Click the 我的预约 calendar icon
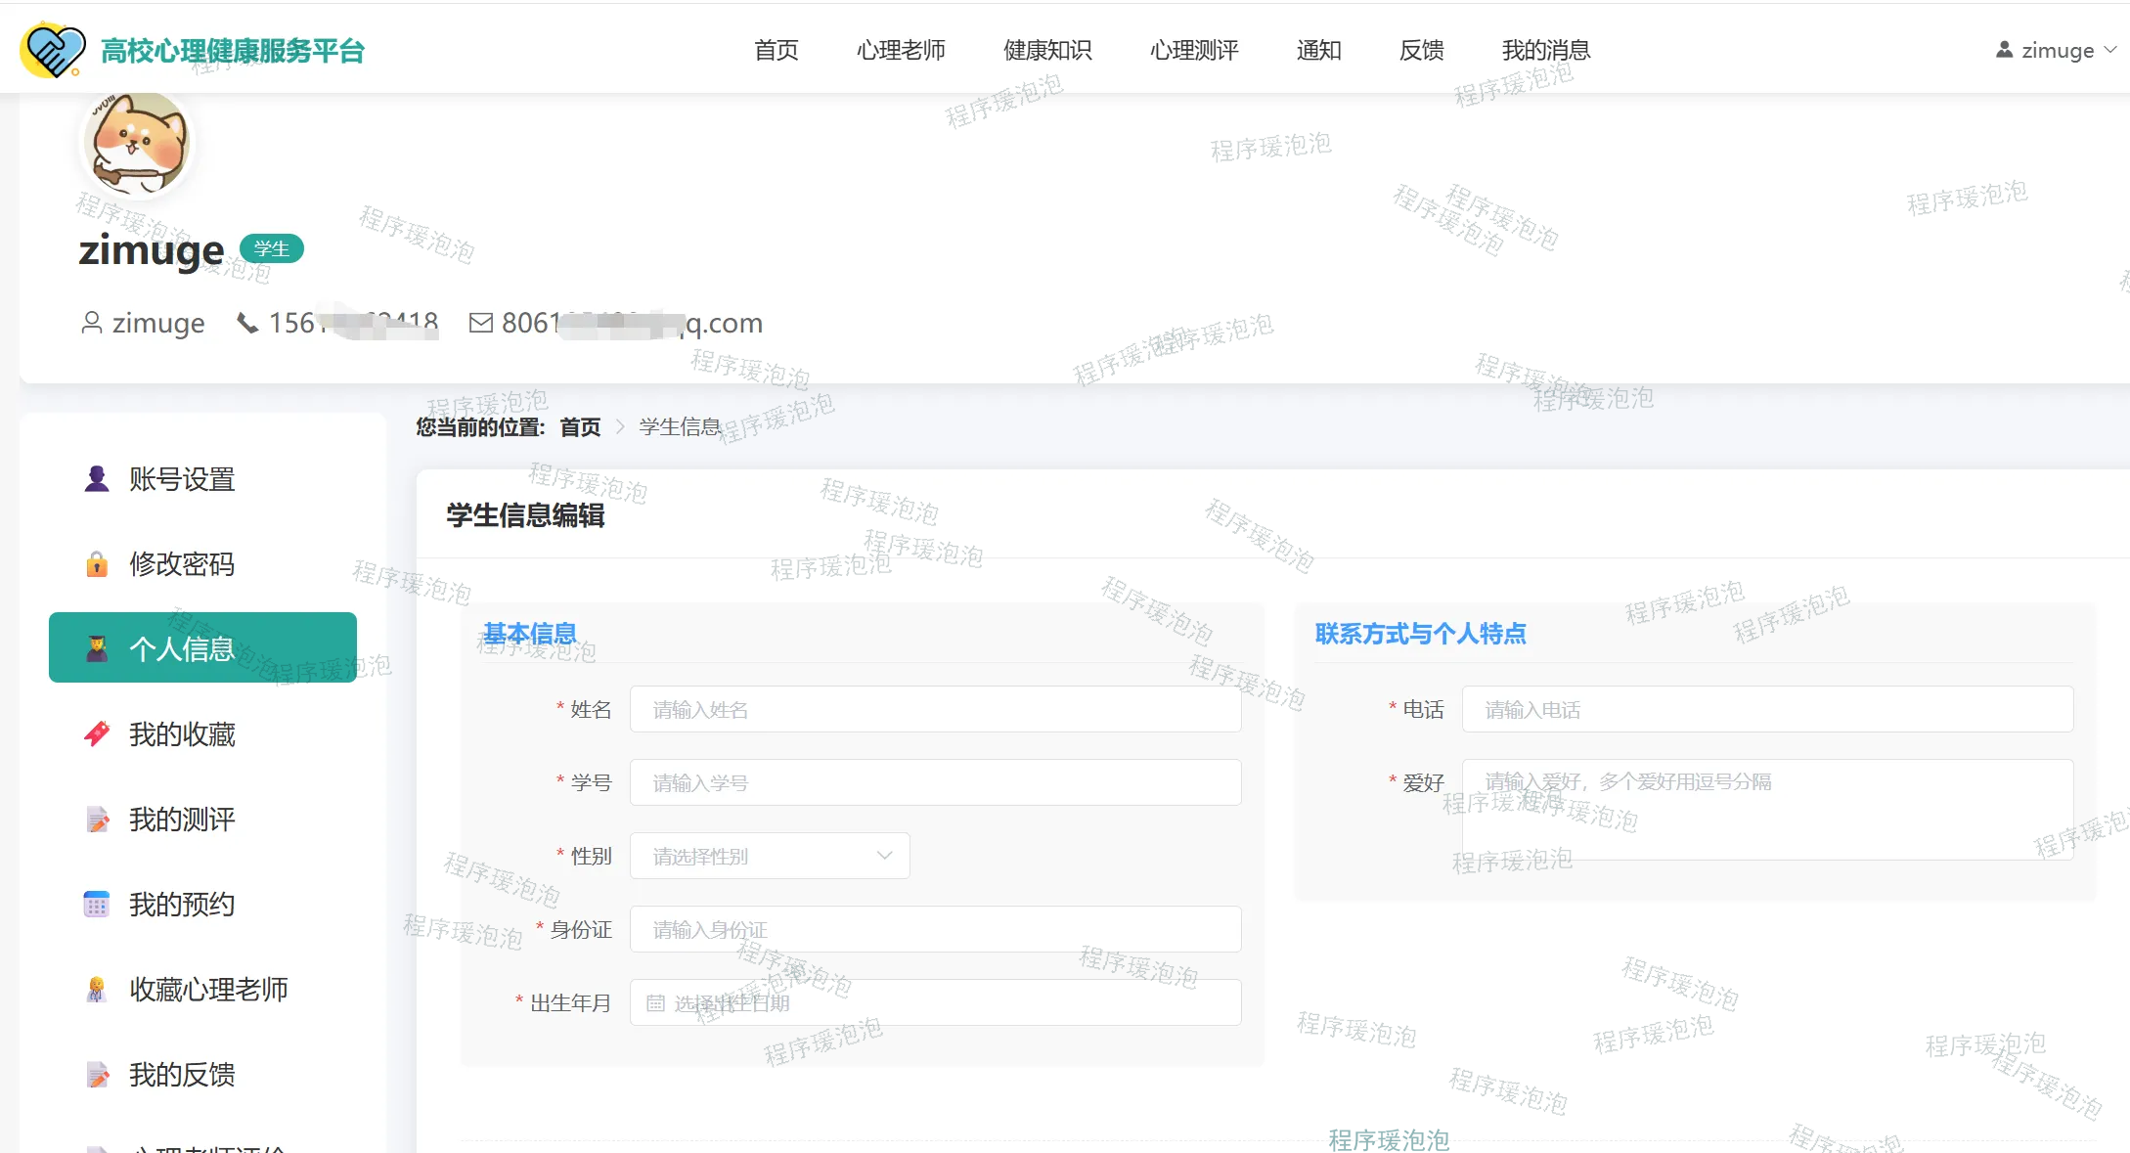The width and height of the screenshot is (2130, 1153). [97, 905]
